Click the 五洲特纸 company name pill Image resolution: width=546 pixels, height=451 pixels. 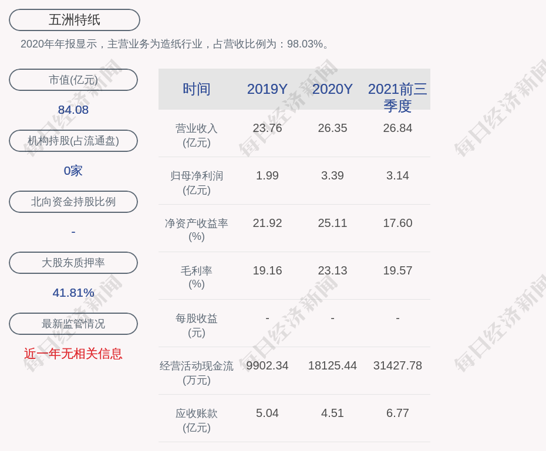click(74, 20)
